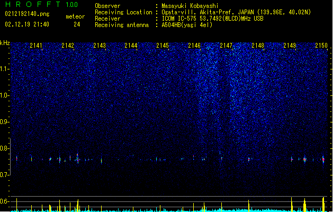This screenshot has height=212, width=333.
Task: Click time marker 2141
Action: 36,46
